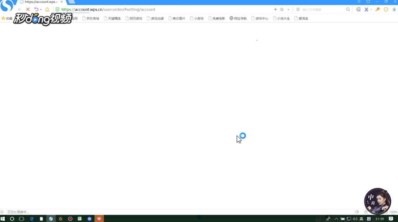The height and width of the screenshot is (222, 398).
Task: Open the 游戏中心 bookmark
Action: [x=260, y=18]
